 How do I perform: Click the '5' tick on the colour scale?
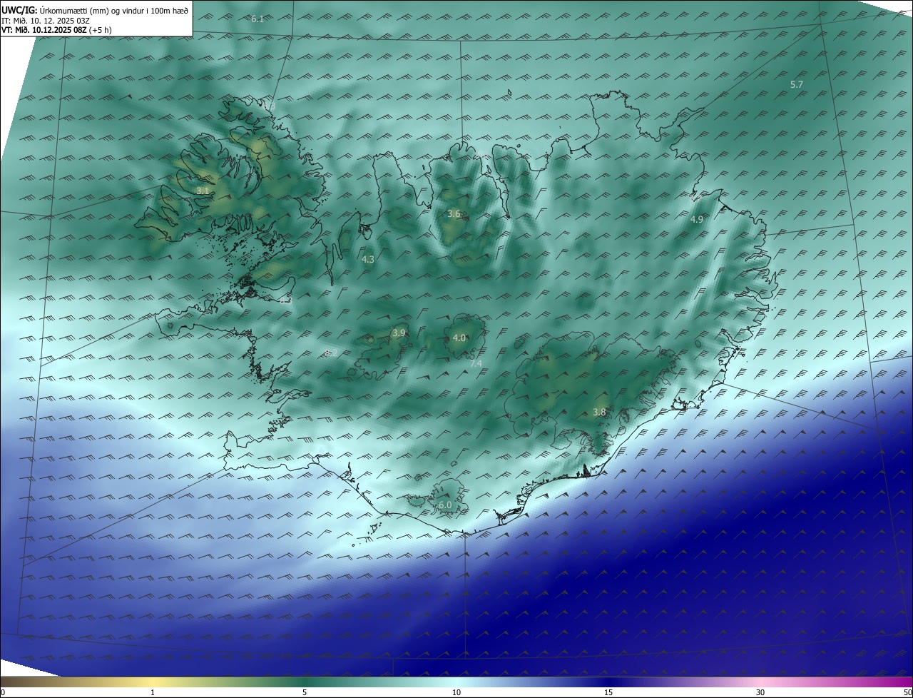tap(305, 692)
